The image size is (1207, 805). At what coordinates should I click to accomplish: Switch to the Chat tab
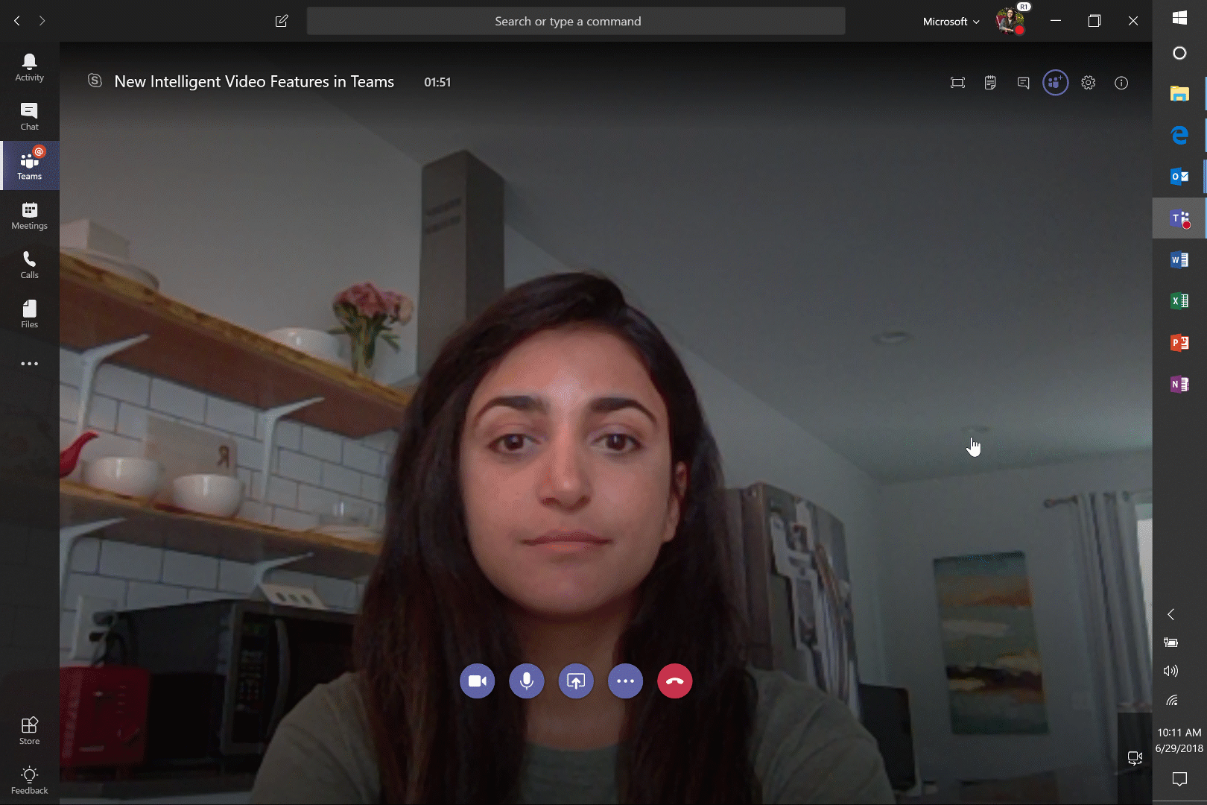pos(30,116)
